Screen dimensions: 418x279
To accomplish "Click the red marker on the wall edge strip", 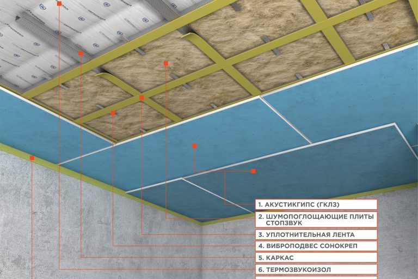I will [x=32, y=158].
